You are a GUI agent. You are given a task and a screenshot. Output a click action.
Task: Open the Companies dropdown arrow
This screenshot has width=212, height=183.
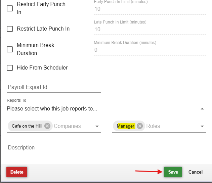click(97, 126)
